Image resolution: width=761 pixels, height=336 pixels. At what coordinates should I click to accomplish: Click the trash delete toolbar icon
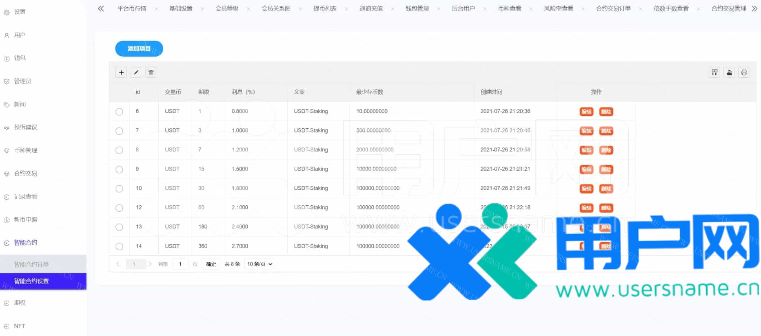tap(151, 72)
